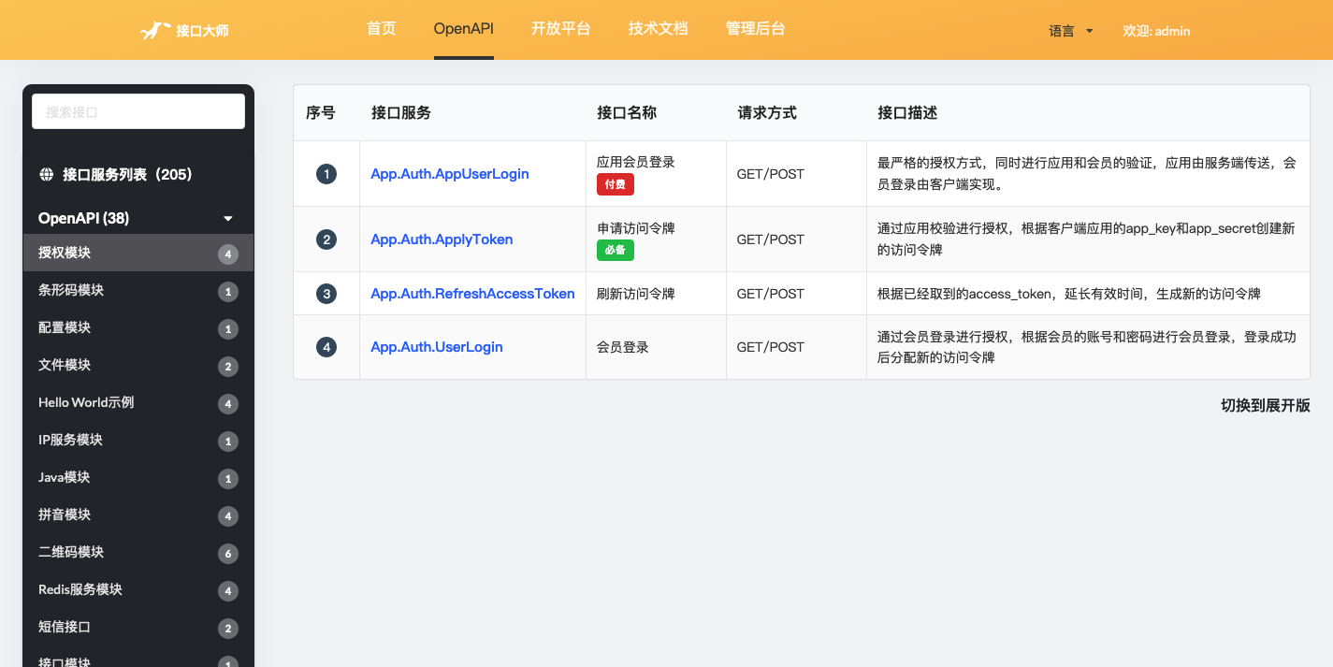Go to the 首页 nav tab
1333x667 pixels.
pos(382,29)
